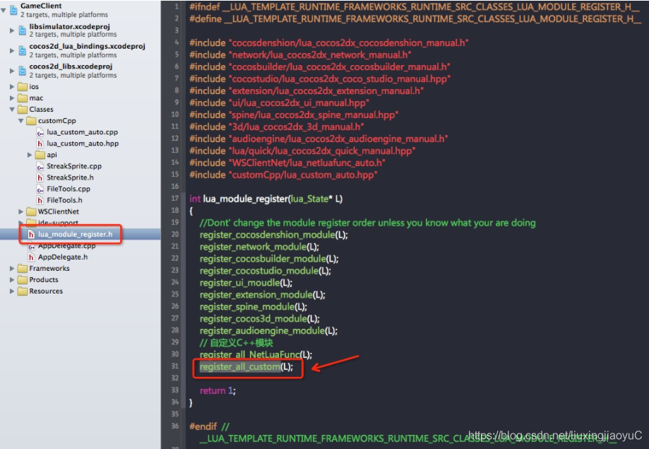Click cocos2d_lua_bindings.xcodeproj project icon

click(23, 51)
